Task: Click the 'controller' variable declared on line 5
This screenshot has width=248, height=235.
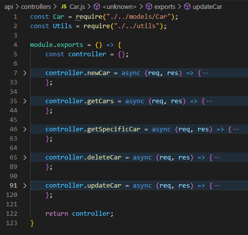Action: pos(87,54)
